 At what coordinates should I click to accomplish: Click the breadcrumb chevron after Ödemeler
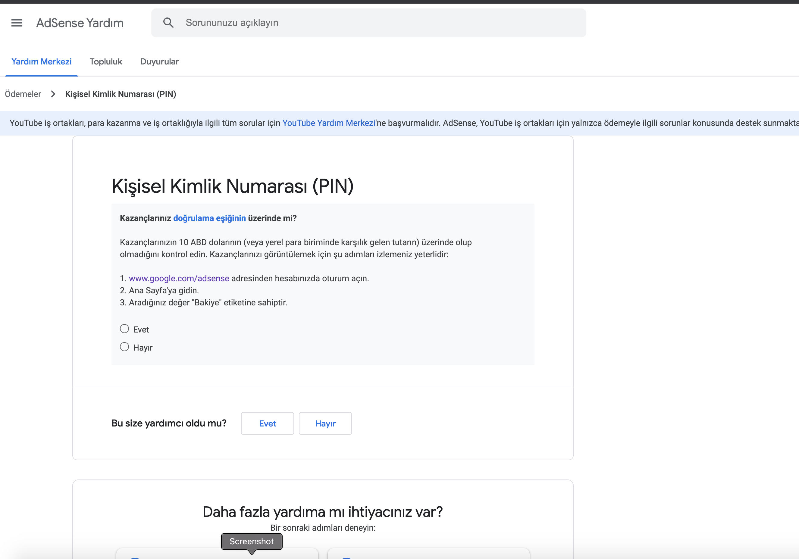[53, 94]
